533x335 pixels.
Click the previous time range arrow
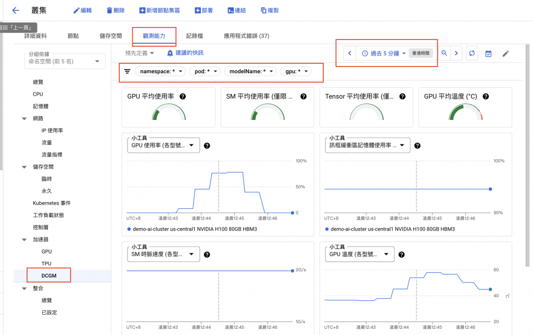349,53
